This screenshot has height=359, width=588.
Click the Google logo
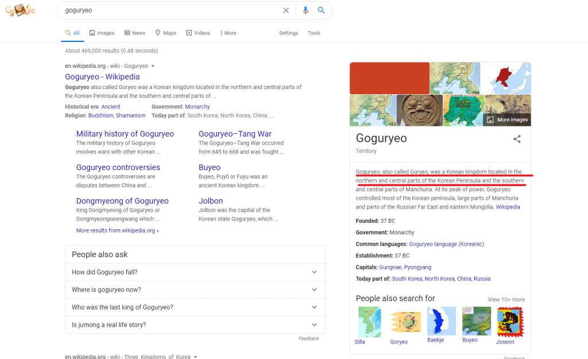click(21, 10)
